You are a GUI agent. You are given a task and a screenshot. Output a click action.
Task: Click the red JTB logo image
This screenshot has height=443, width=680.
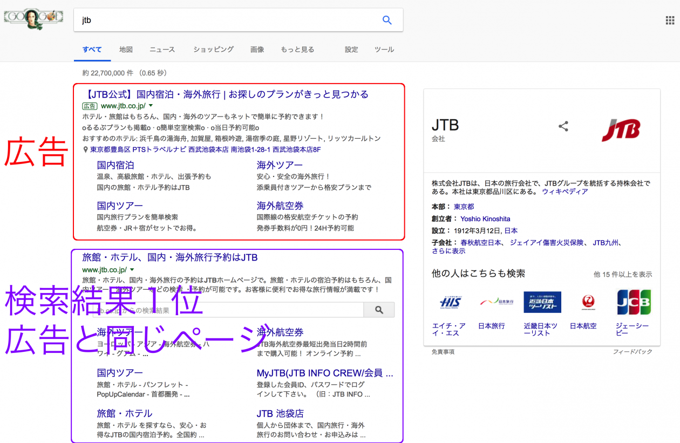[x=621, y=130]
